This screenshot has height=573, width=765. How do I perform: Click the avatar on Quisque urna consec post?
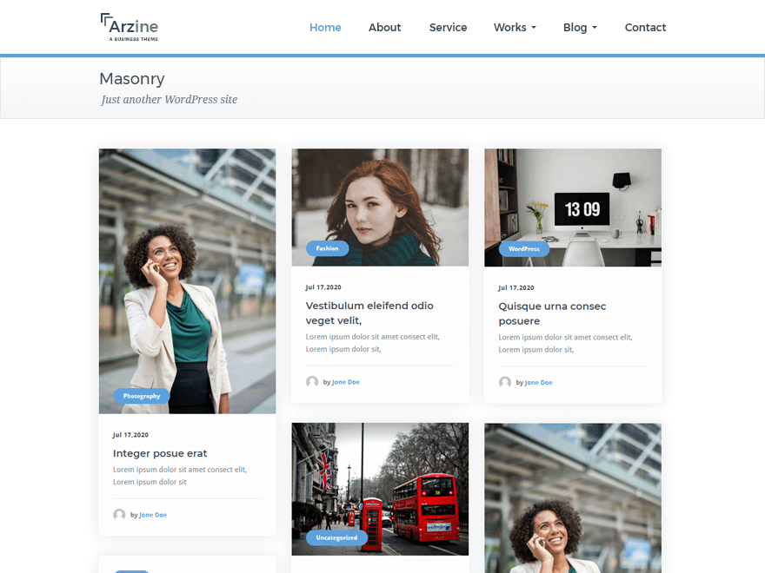505,382
